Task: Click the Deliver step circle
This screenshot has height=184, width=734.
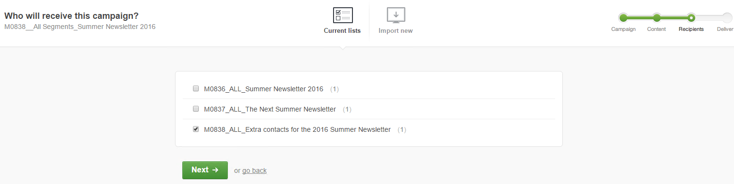Action: pos(727,18)
